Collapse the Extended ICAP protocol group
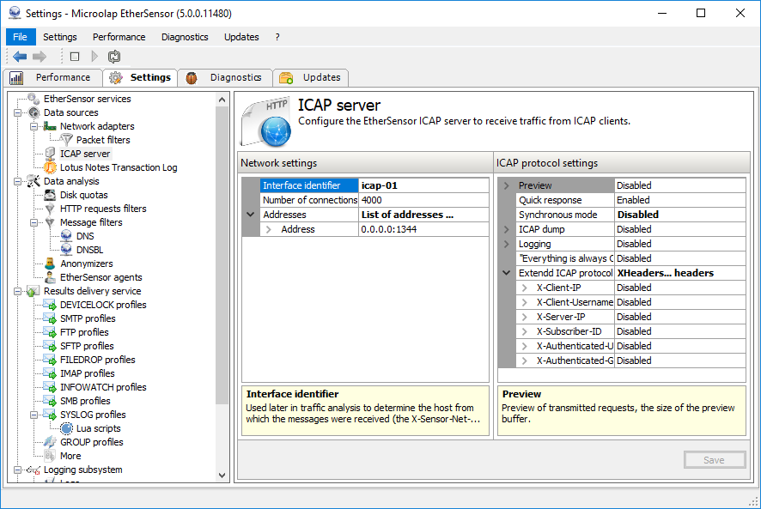 pyautogui.click(x=506, y=273)
